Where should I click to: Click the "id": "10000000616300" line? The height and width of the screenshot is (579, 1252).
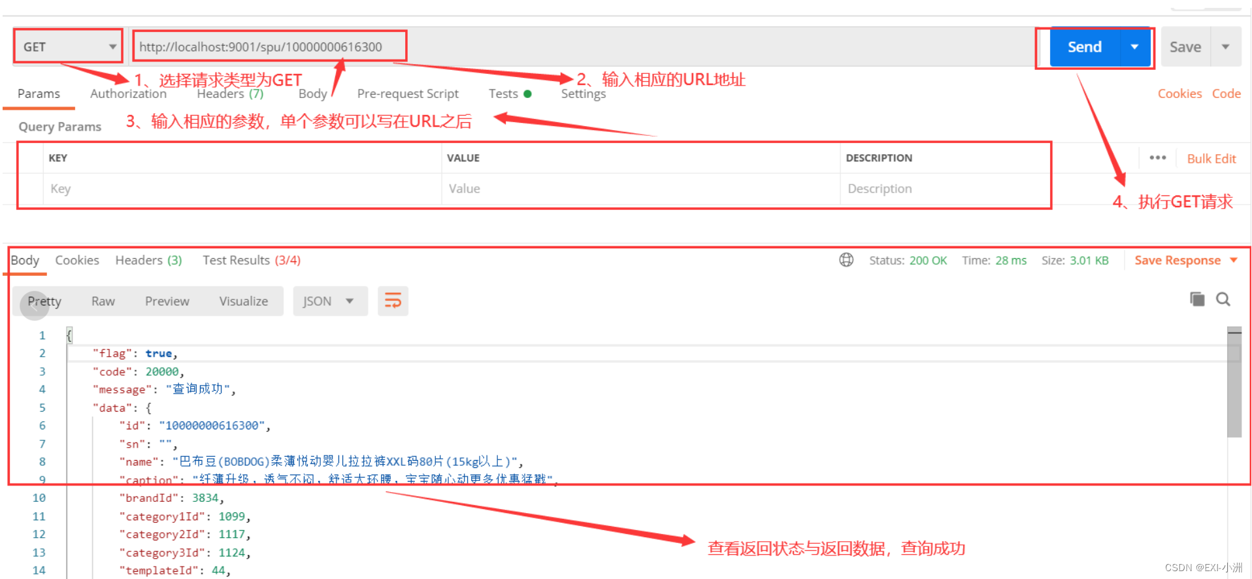[x=195, y=425]
